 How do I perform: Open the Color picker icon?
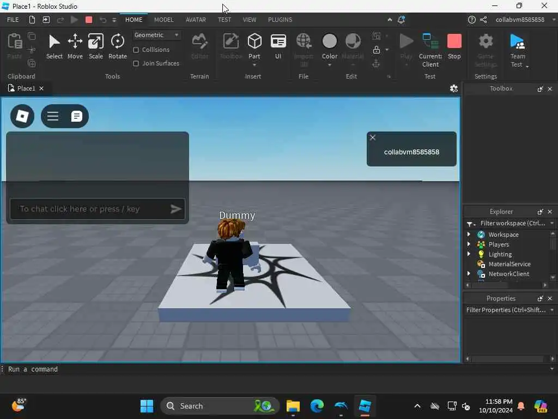coord(330,41)
